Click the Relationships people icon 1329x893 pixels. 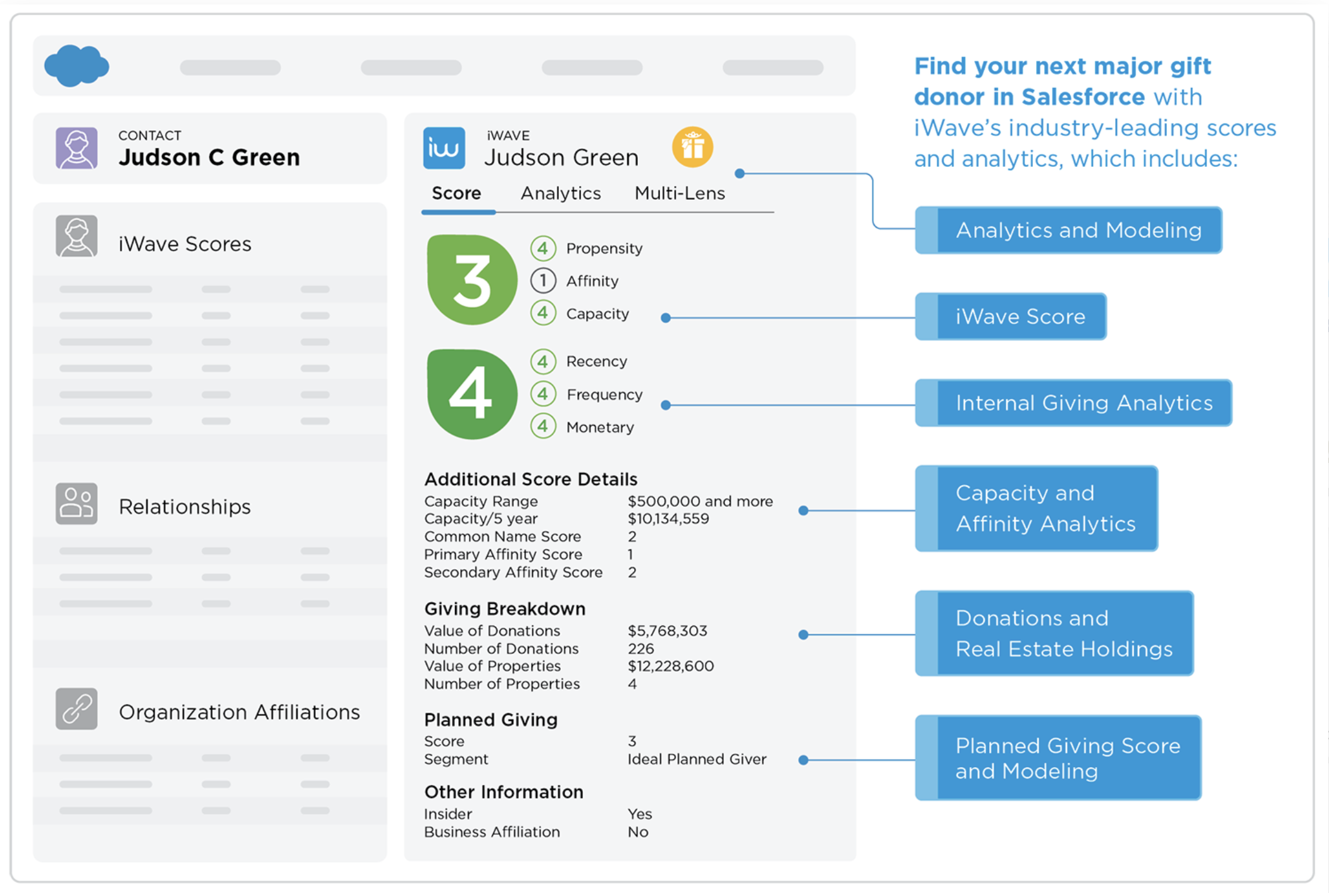pos(77,504)
